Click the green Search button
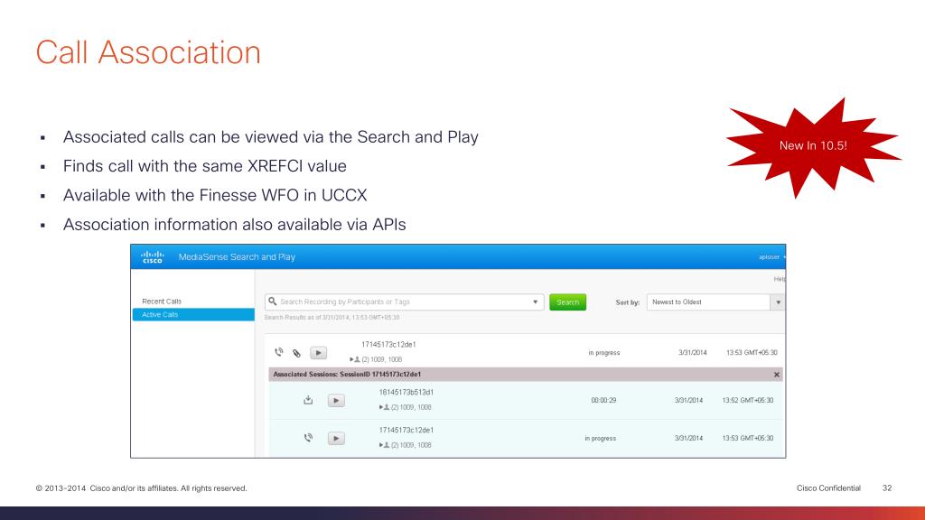This screenshot has width=925, height=520. pyautogui.click(x=567, y=302)
